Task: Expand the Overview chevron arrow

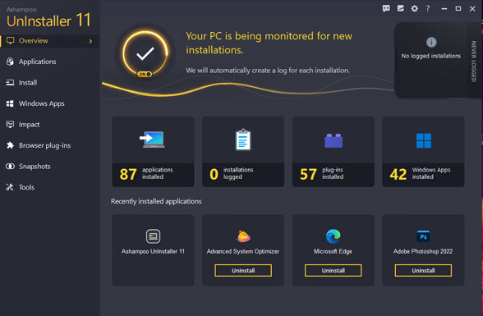Action: 90,41
